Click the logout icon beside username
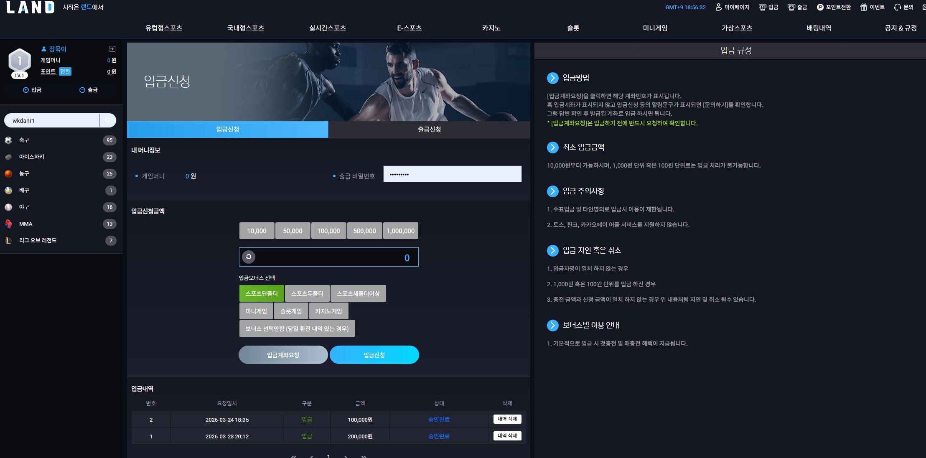This screenshot has height=458, width=926. pyautogui.click(x=112, y=49)
